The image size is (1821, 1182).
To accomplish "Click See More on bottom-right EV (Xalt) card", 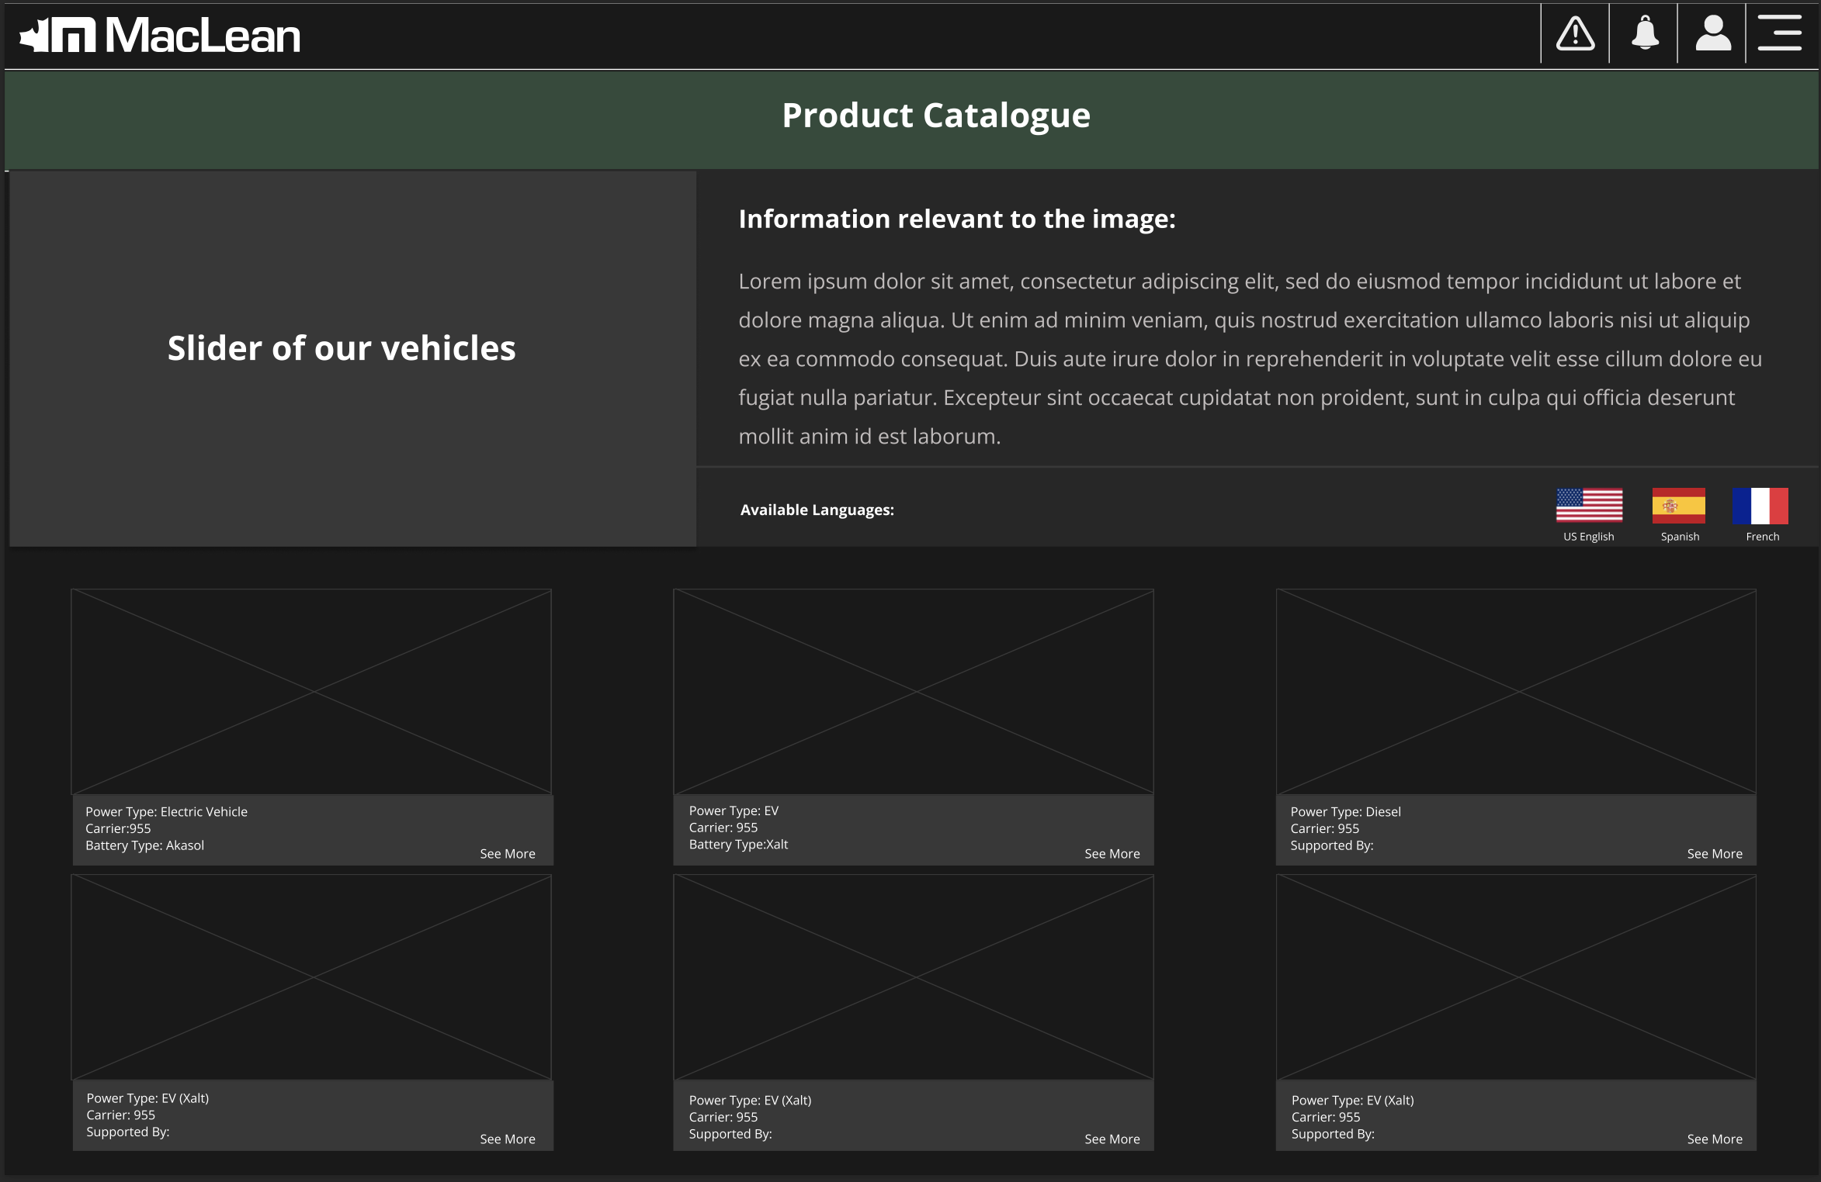I will click(1714, 1139).
